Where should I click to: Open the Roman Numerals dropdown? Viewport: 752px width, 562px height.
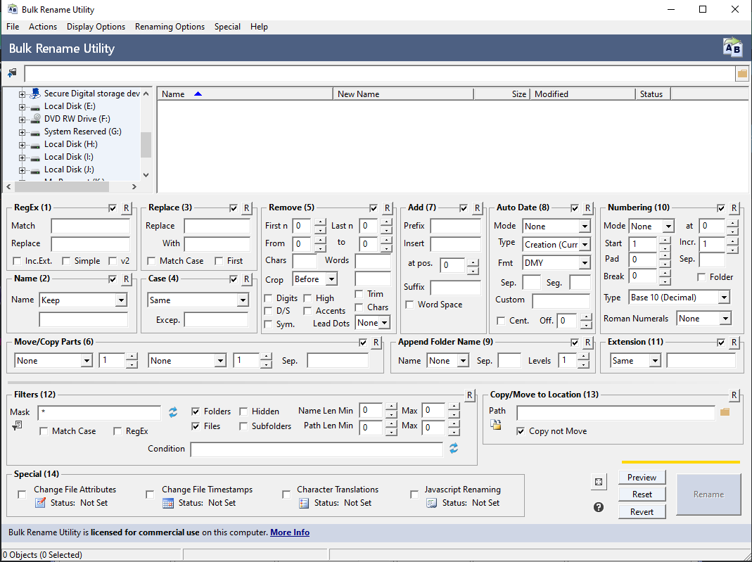pos(725,319)
